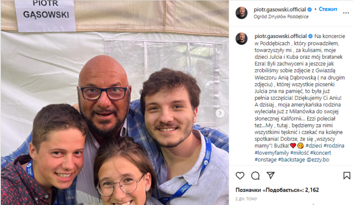Open the #lovemyfamily hashtag

tap(272, 153)
